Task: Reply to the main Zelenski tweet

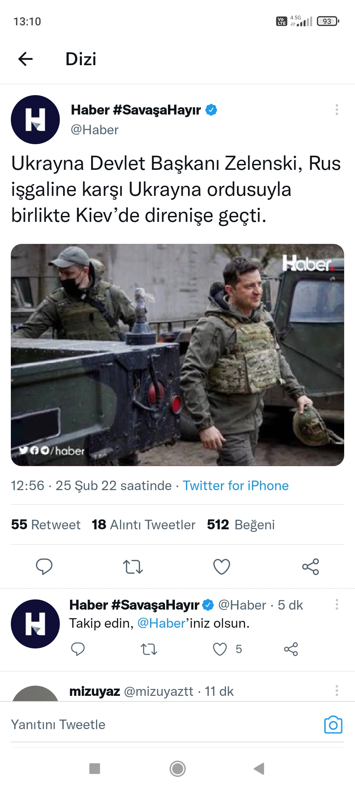Action: pos(44,566)
